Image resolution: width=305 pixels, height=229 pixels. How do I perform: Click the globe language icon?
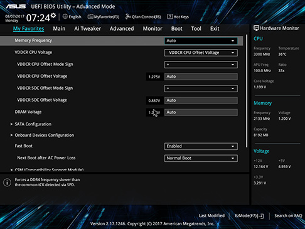tap(65, 16)
